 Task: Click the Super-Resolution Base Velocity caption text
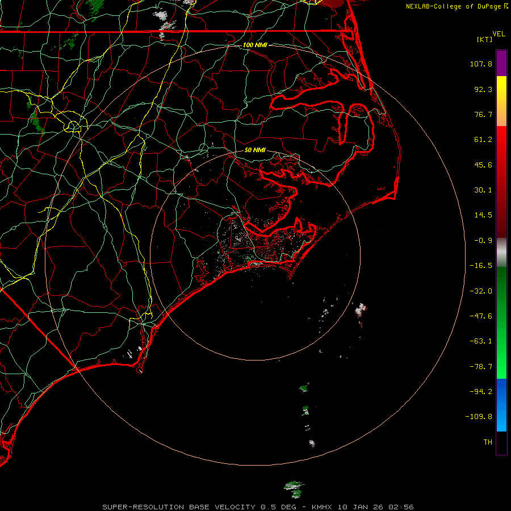258,507
